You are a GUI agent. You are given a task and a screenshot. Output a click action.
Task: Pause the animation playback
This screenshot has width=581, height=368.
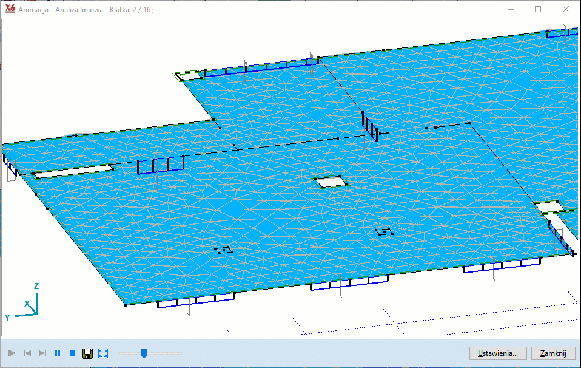coord(58,353)
